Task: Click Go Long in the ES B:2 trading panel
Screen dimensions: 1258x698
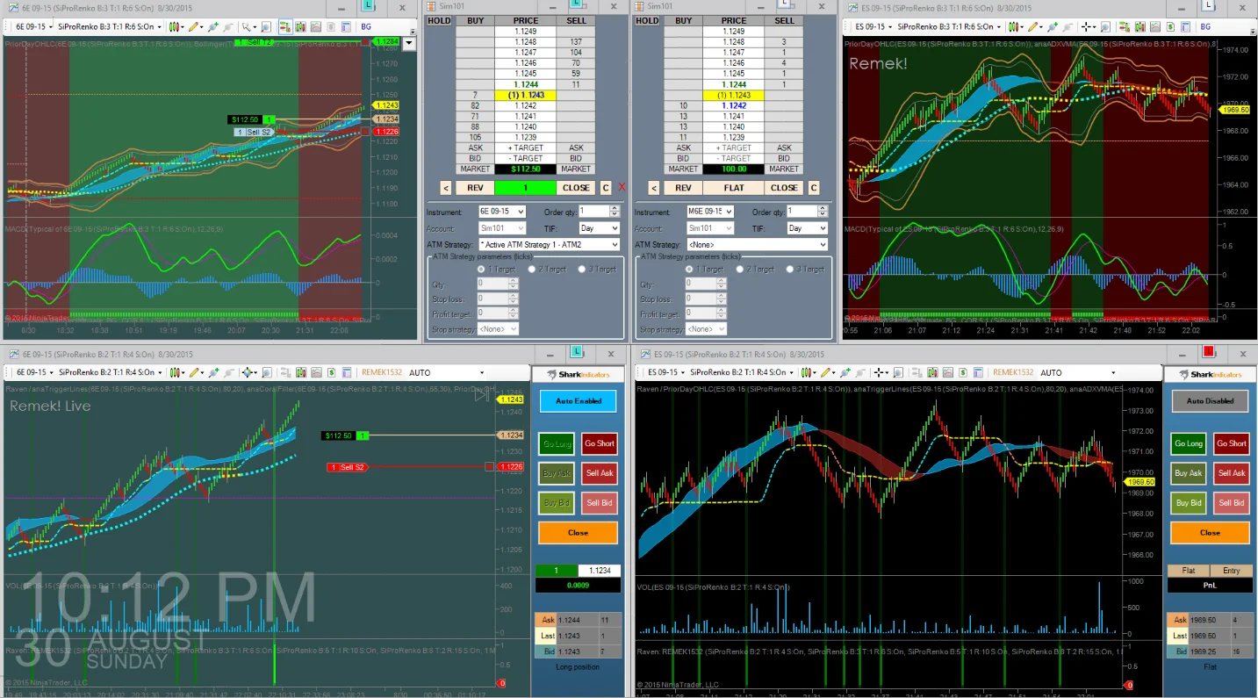Action: (x=1189, y=443)
